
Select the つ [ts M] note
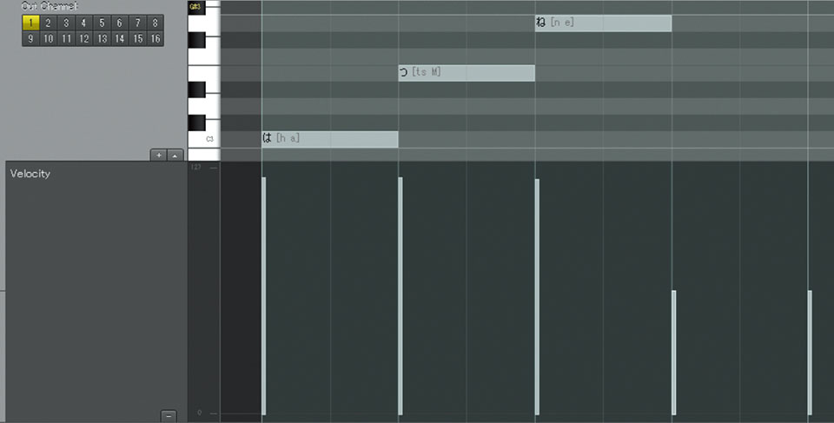point(467,73)
